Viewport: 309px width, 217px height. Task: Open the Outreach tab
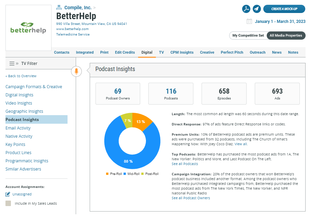pos(257,52)
